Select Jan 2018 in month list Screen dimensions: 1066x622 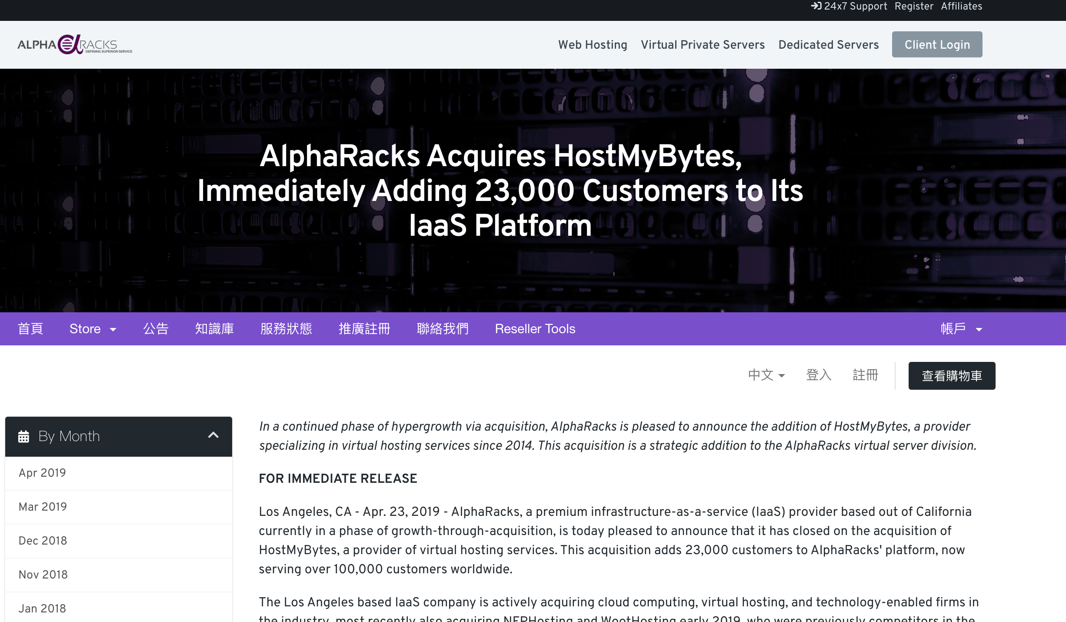pos(119,608)
